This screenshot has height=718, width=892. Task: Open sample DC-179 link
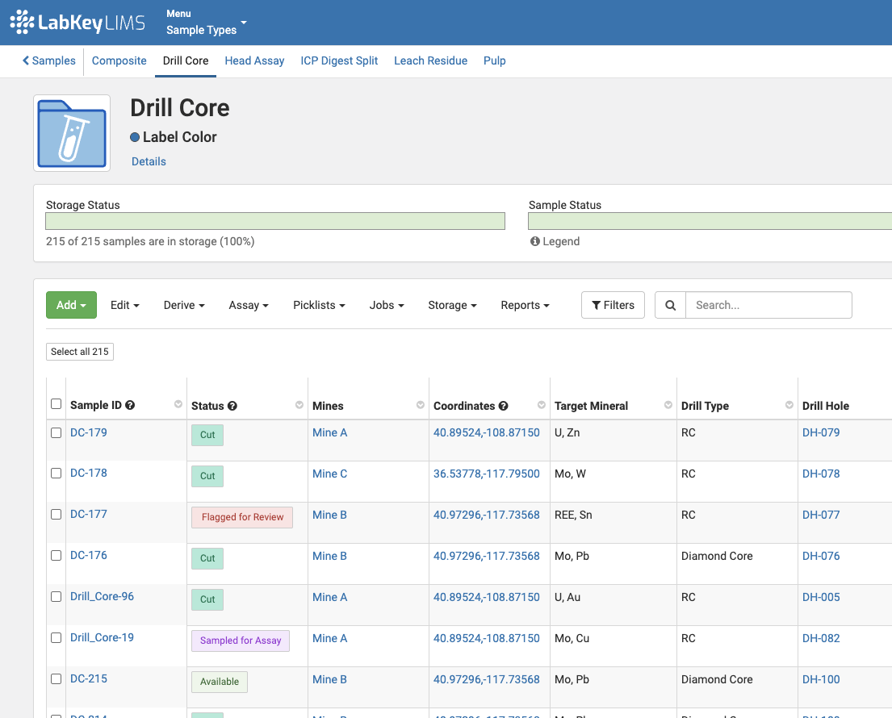tap(88, 432)
